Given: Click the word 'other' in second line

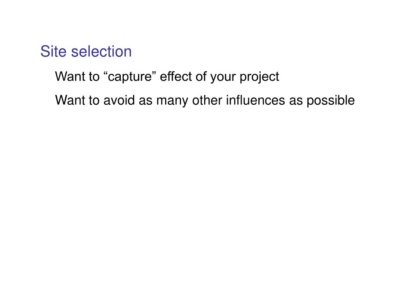Looking at the screenshot, I should point(207,100).
